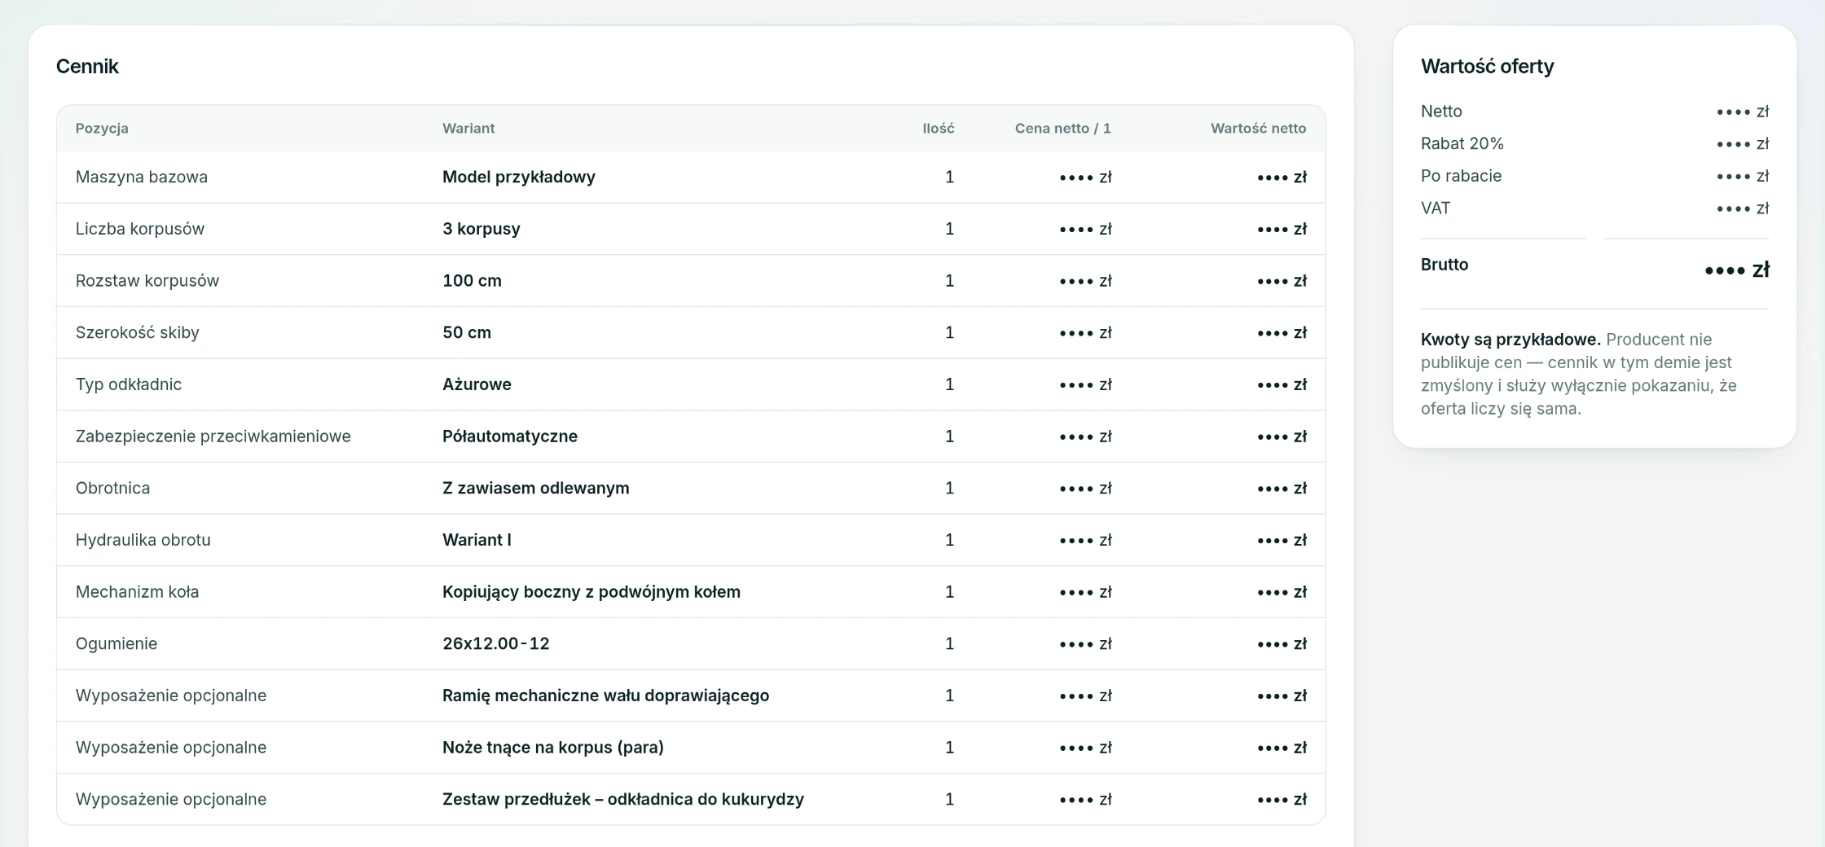Click the VAT summary label

click(x=1436, y=208)
